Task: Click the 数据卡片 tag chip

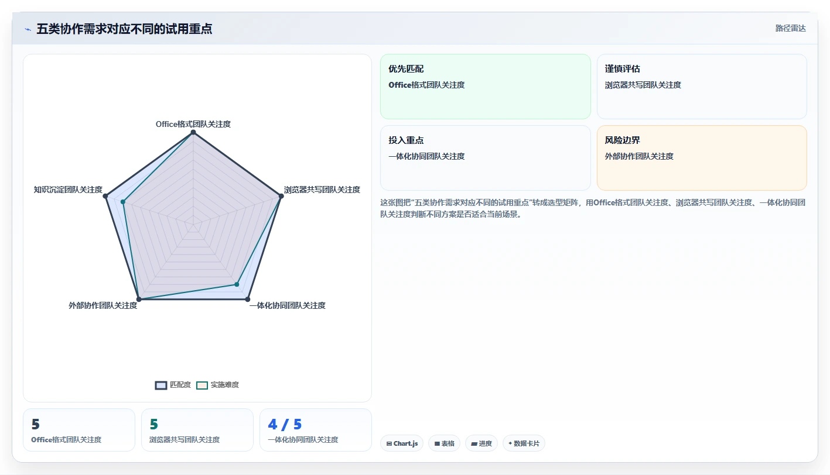Action: tap(524, 443)
